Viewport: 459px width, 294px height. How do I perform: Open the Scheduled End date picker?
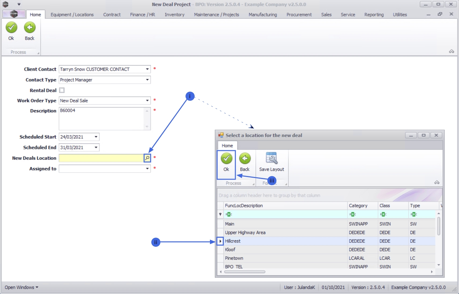point(96,148)
